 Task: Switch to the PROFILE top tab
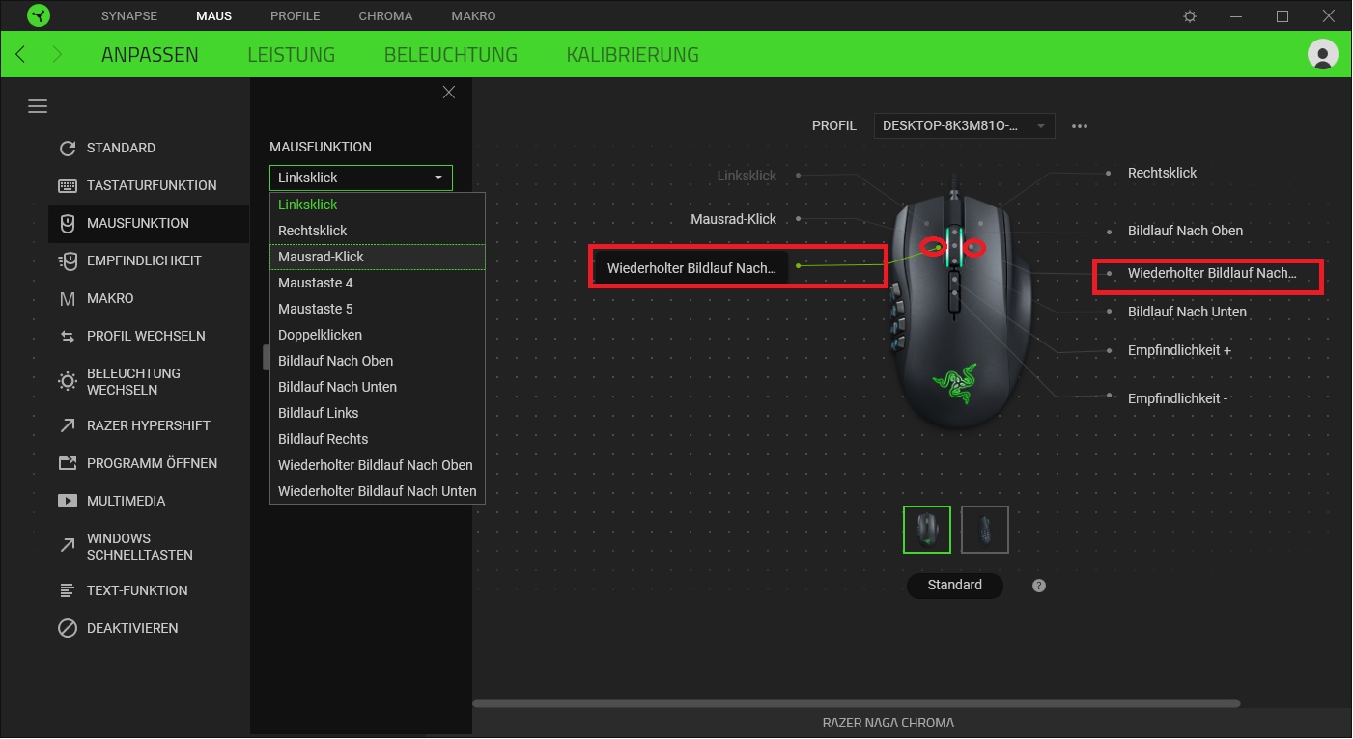295,16
